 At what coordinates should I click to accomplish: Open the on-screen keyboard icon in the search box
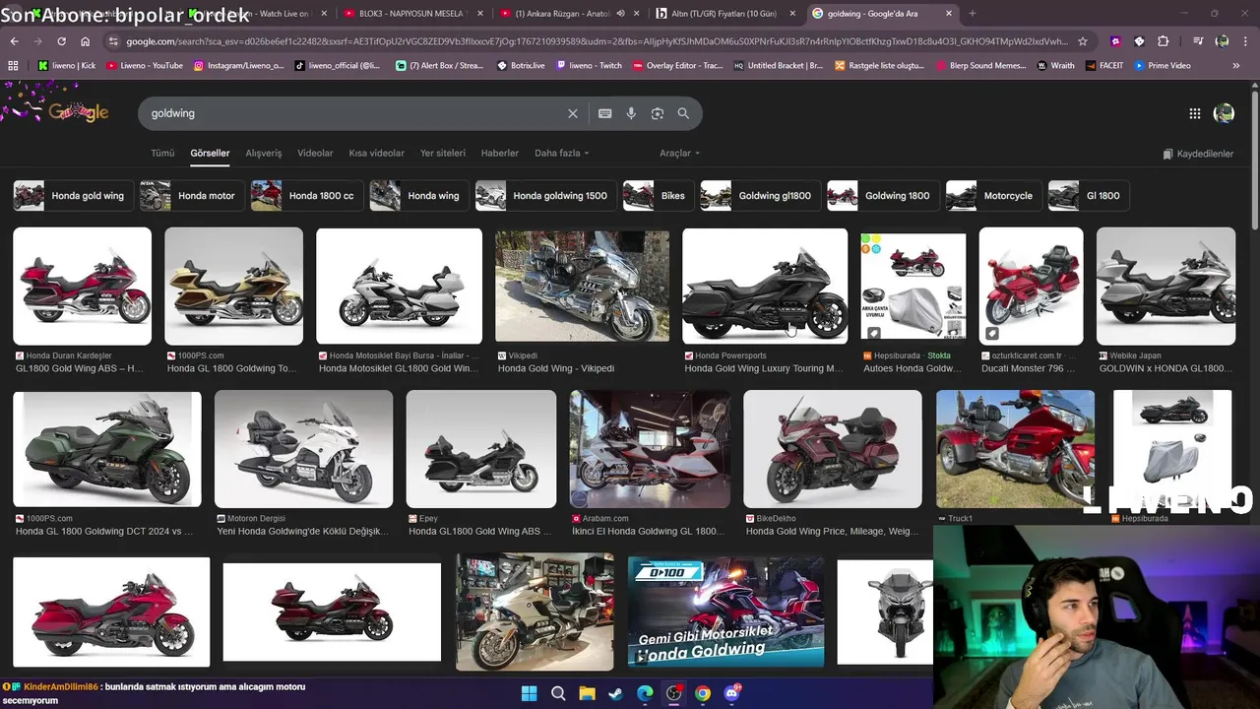click(x=605, y=113)
